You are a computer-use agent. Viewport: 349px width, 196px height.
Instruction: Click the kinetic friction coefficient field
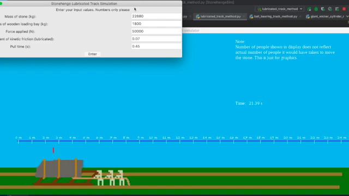coord(157,39)
